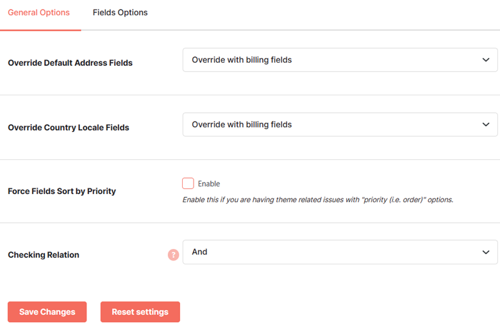Click chevron arrow of Default Address Fields dropdown
This screenshot has height=331, width=500.
[x=486, y=60]
